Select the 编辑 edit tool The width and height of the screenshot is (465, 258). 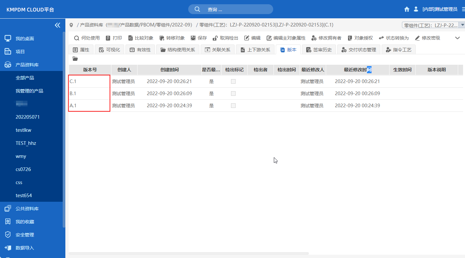tap(253, 38)
